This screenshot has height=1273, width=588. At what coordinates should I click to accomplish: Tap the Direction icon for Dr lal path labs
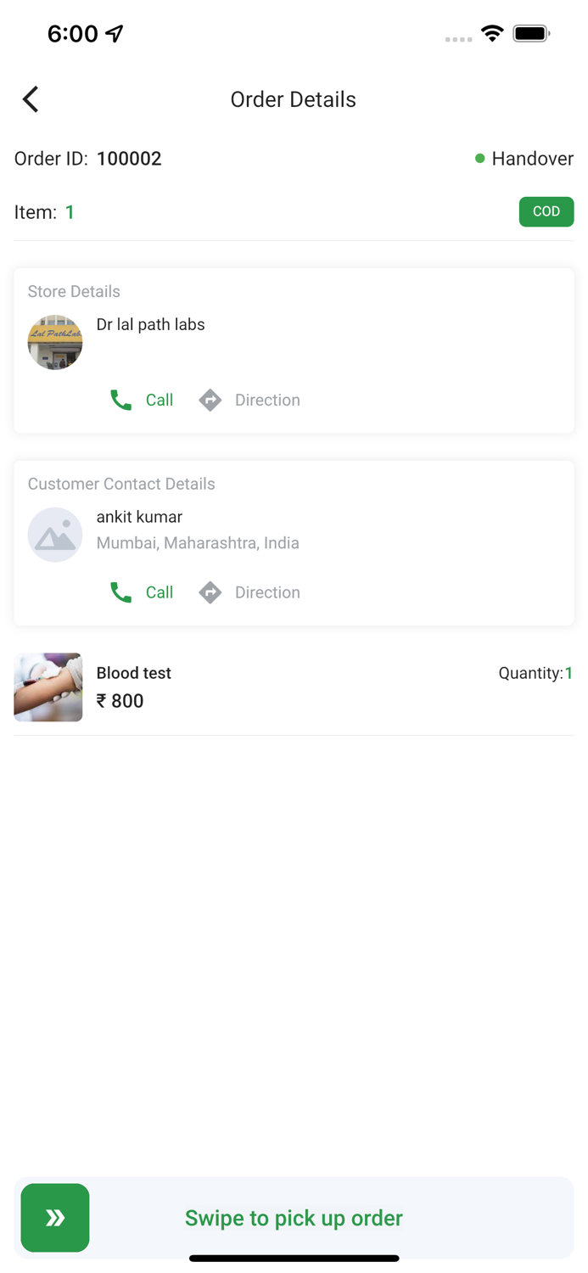click(210, 400)
